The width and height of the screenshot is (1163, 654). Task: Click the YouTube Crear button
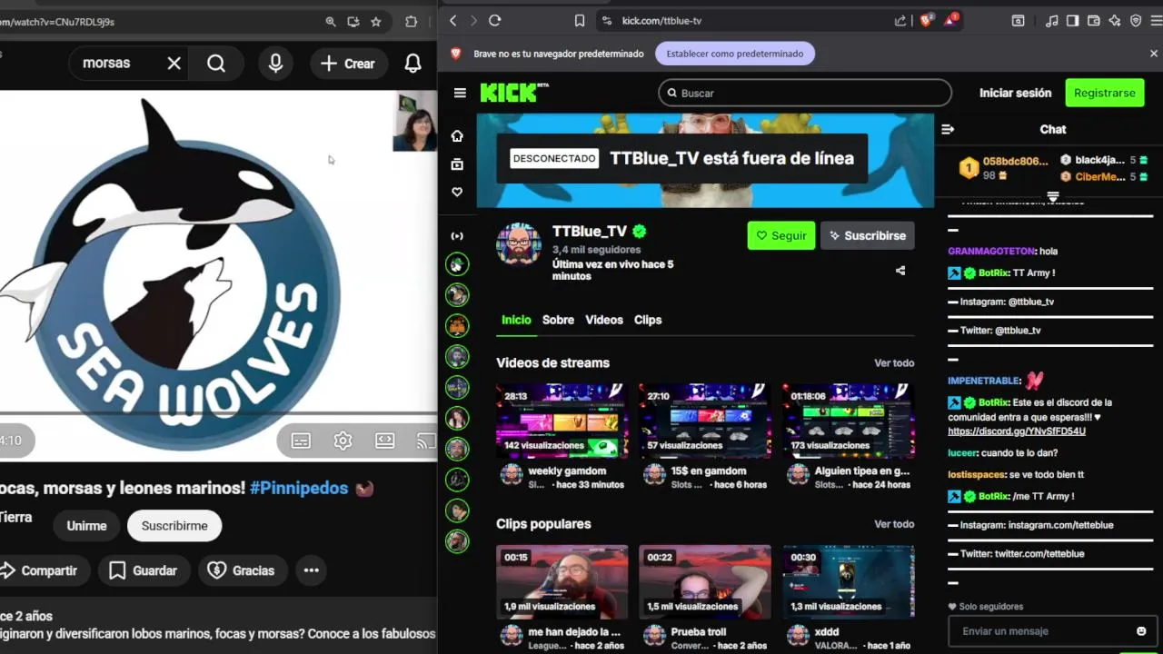coord(349,64)
